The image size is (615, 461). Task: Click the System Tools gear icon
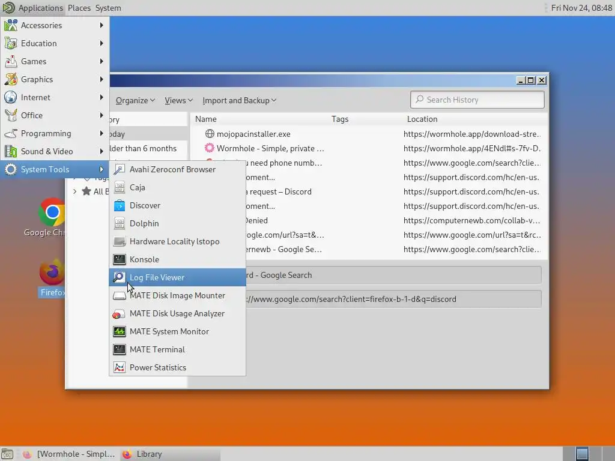coord(11,169)
